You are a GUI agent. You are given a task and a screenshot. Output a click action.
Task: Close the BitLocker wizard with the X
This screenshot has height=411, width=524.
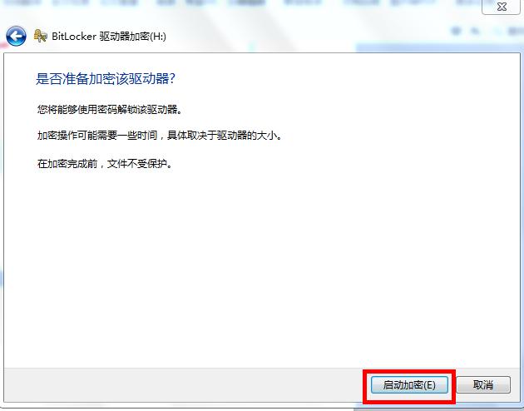coord(502,7)
